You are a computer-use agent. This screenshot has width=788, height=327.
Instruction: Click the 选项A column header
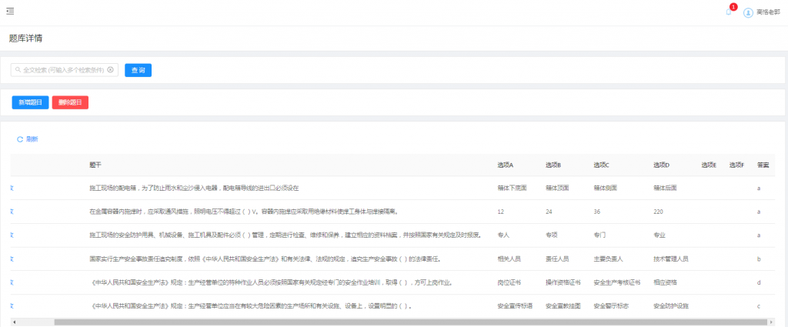coord(506,165)
